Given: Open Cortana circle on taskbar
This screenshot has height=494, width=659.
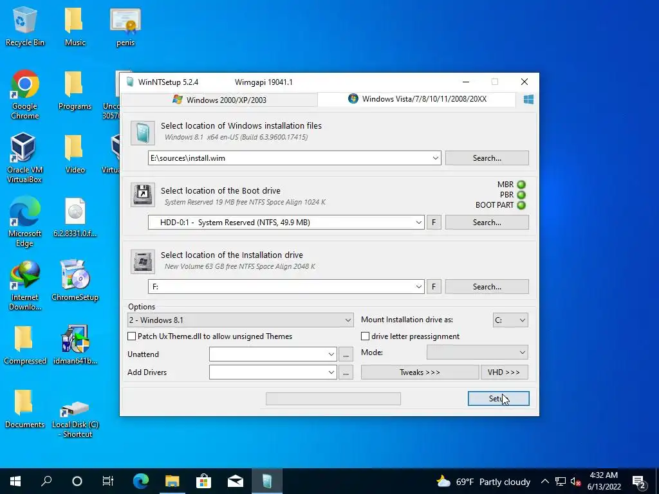Looking at the screenshot, I should coord(77,481).
